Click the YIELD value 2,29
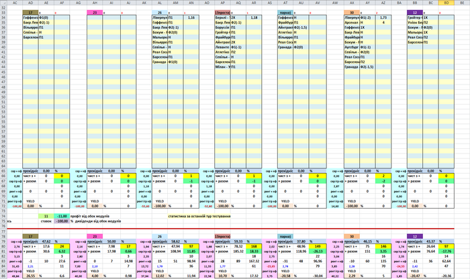The width and height of the screenshot is (470, 279). click(x=352, y=276)
